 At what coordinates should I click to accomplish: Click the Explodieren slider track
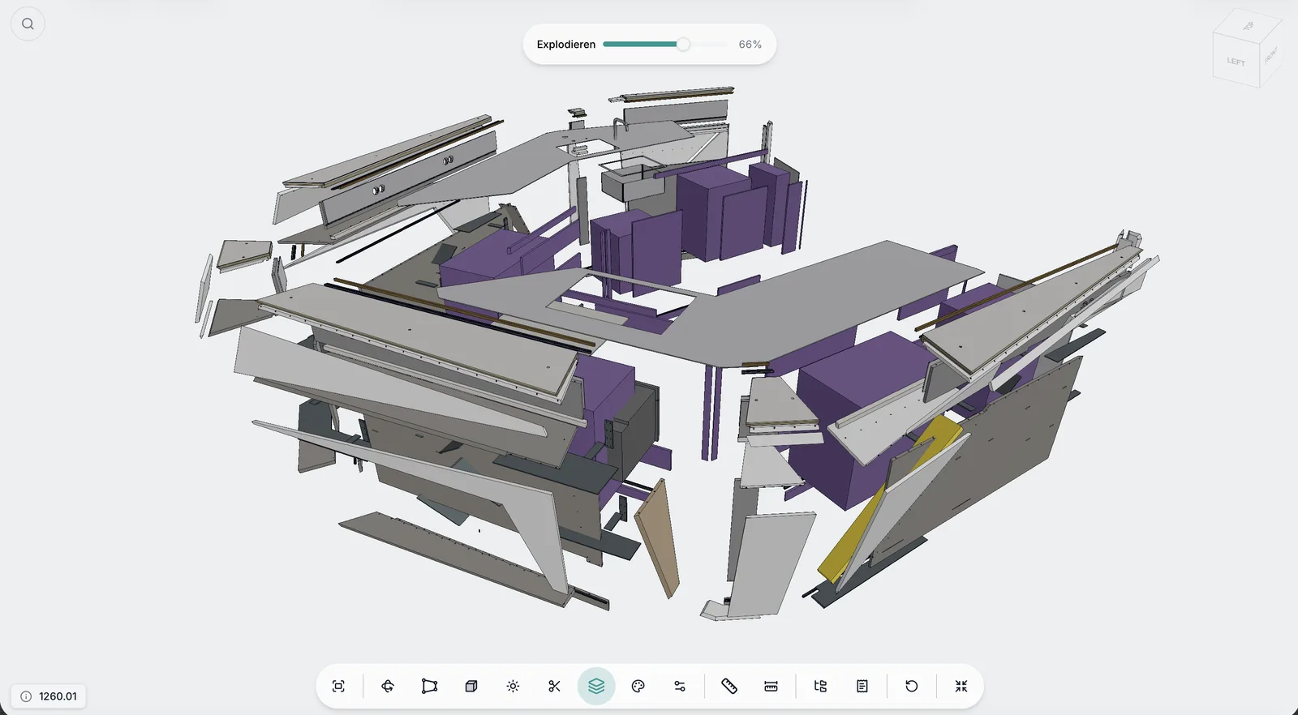pos(665,45)
